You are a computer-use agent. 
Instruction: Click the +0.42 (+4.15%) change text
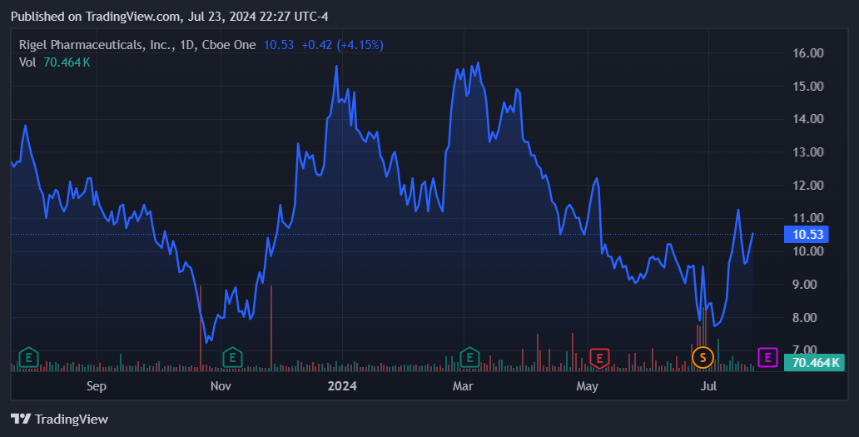pos(342,45)
